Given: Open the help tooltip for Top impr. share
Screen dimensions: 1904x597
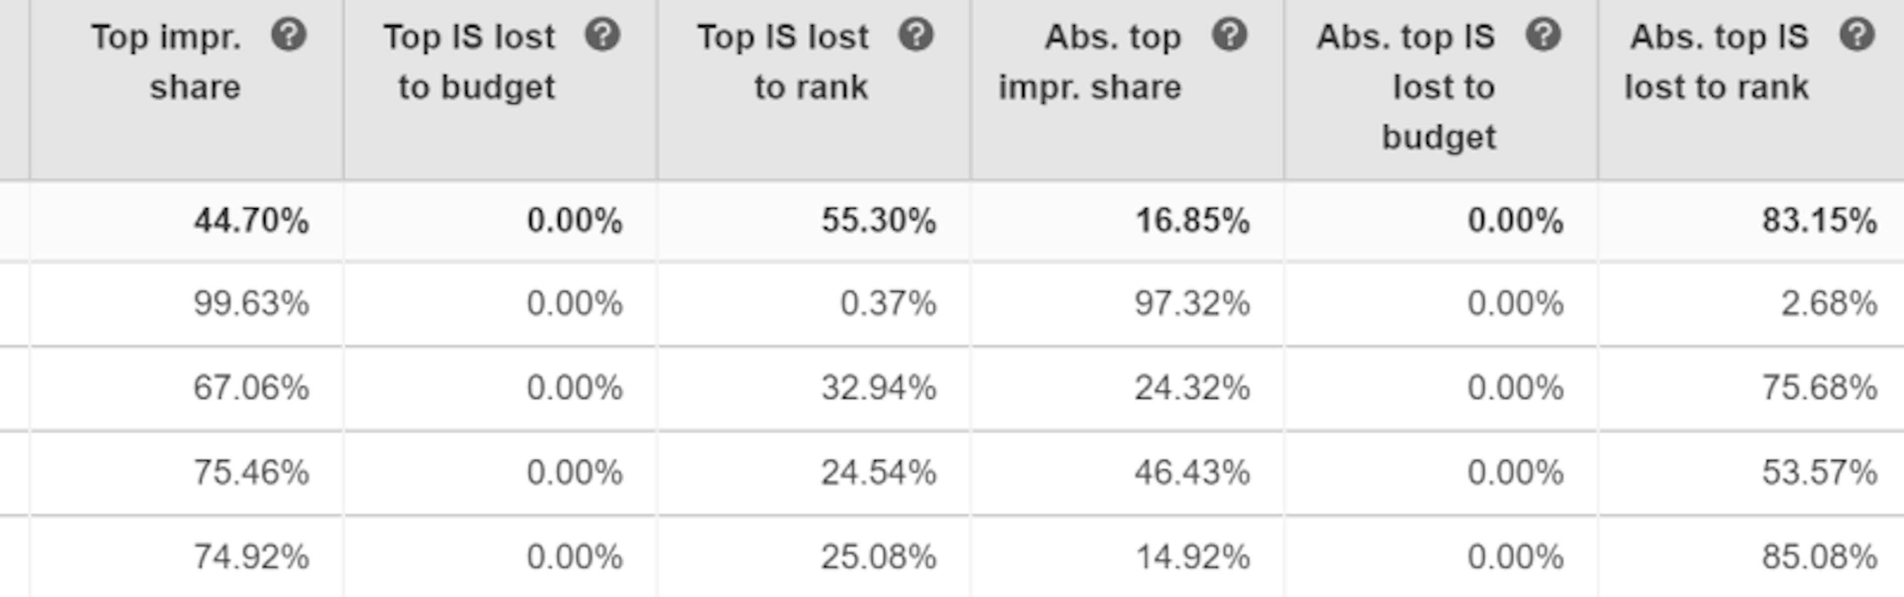Looking at the screenshot, I should click(290, 34).
